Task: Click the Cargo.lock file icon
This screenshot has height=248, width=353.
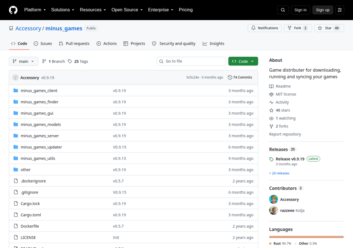Action: pos(16,204)
